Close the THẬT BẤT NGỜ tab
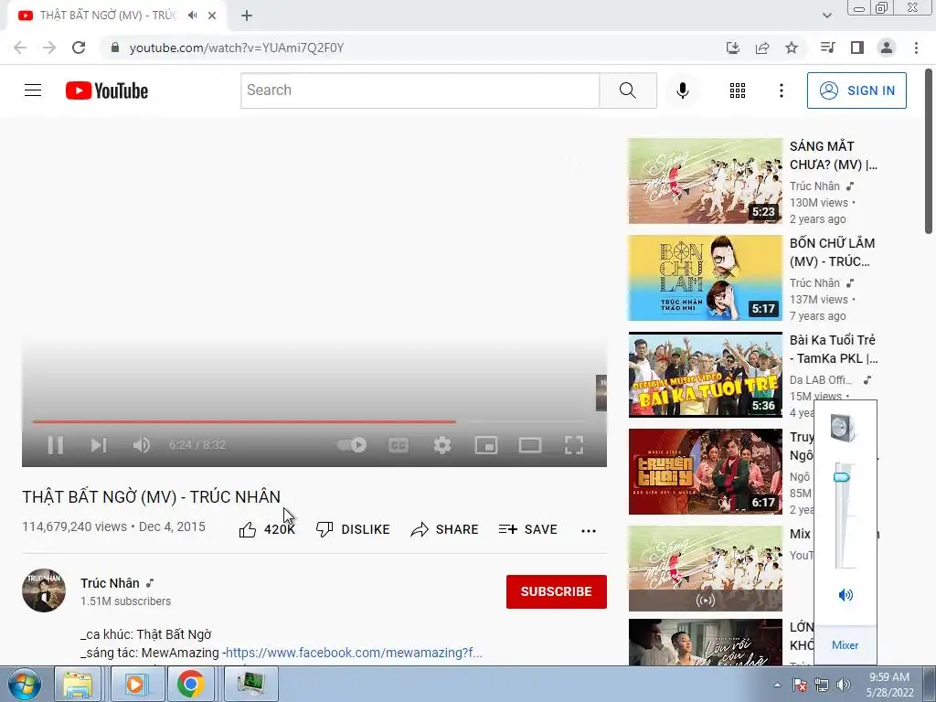 (x=212, y=16)
